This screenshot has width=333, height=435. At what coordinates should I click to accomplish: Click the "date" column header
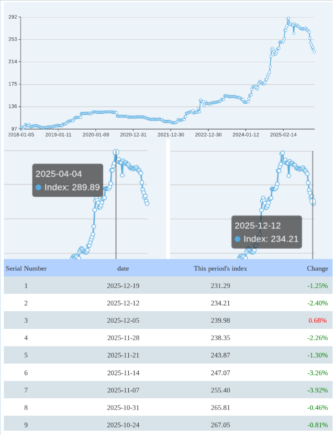click(x=123, y=269)
